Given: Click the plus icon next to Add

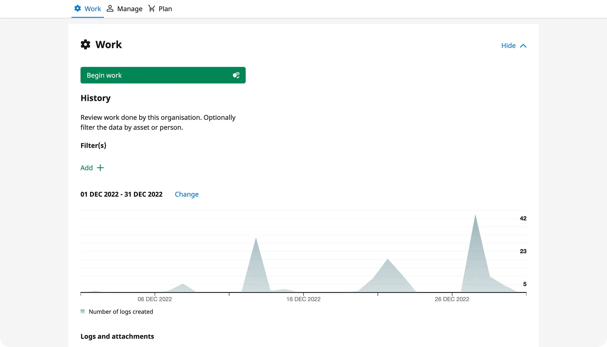Looking at the screenshot, I should 100,167.
